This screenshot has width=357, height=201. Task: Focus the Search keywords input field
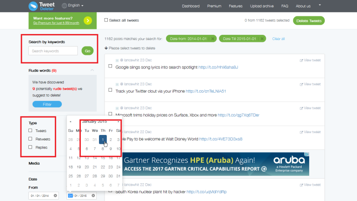(53, 51)
